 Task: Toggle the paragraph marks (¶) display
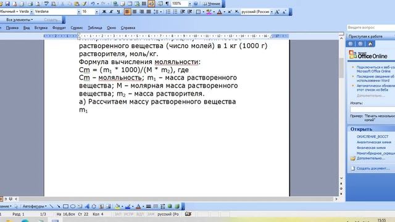(x=167, y=4)
